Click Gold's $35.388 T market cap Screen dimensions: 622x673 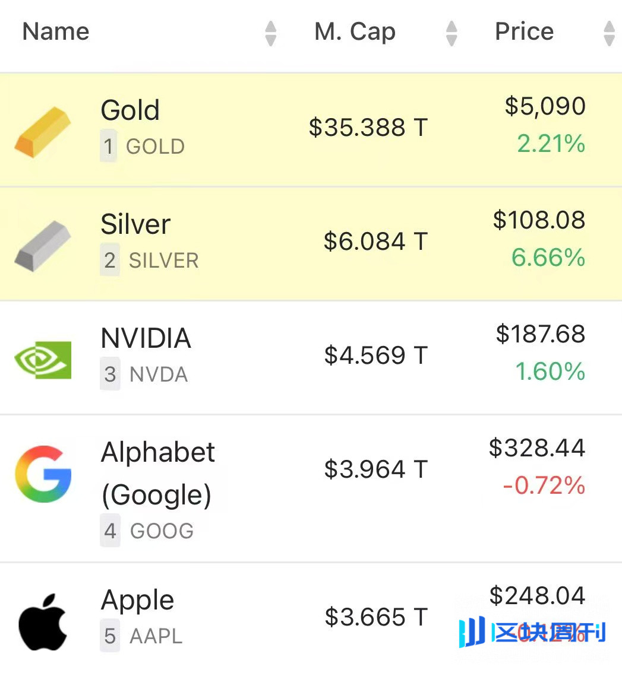click(368, 127)
